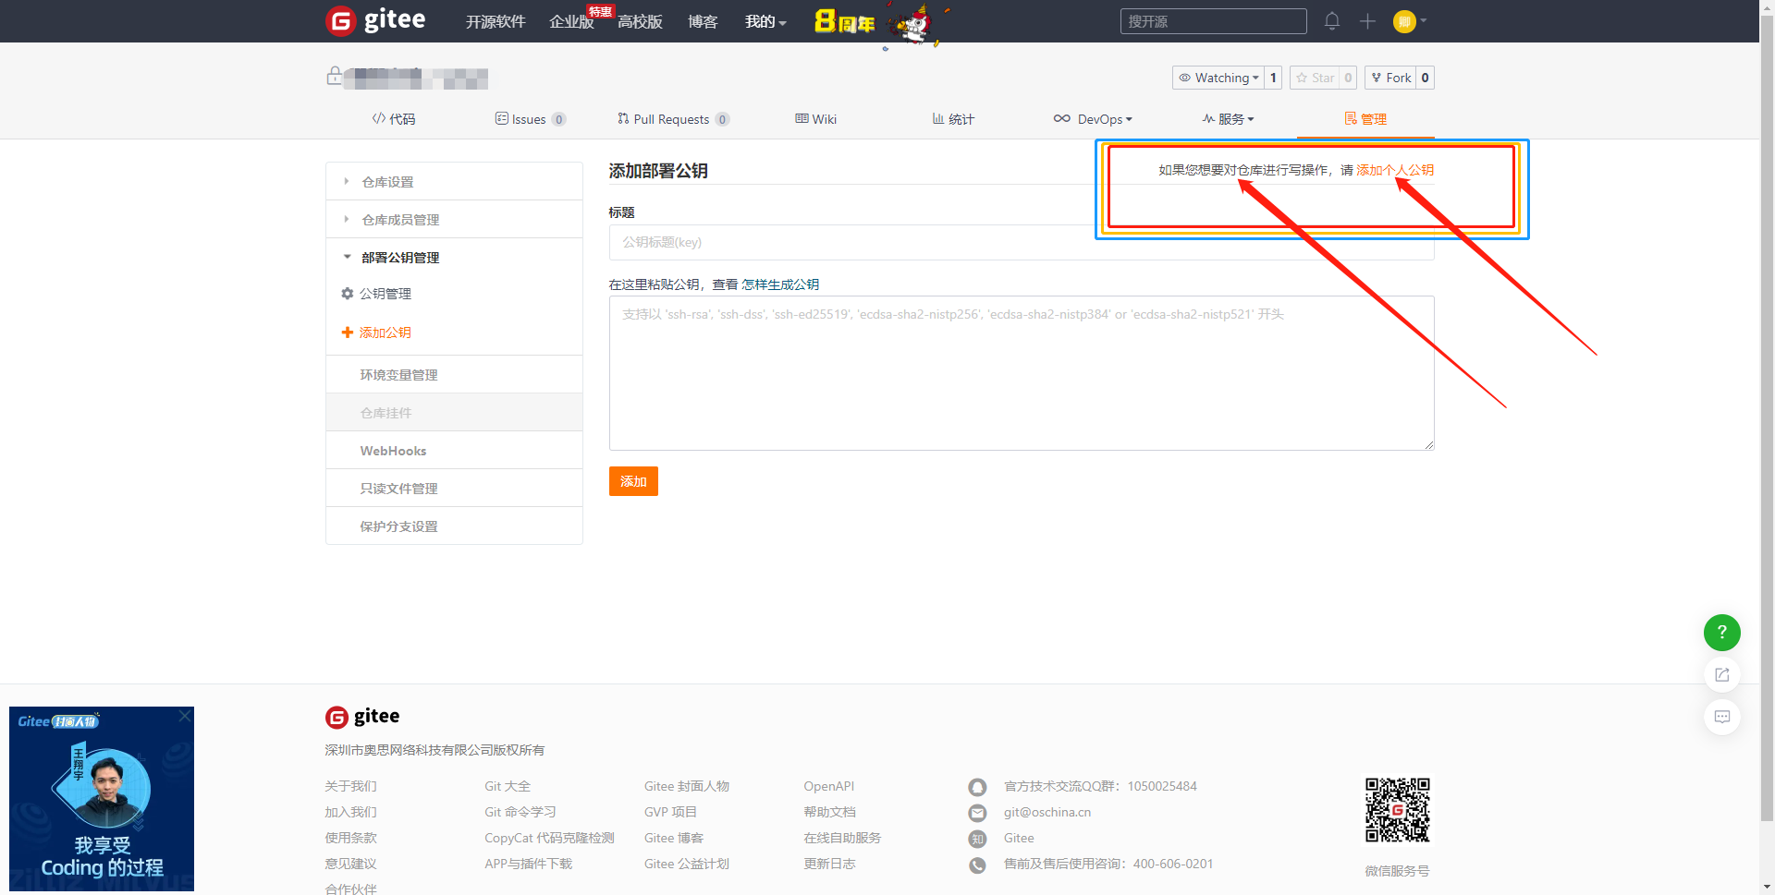Open 环境变量管理 in the sidebar
The image size is (1775, 895).
point(454,375)
